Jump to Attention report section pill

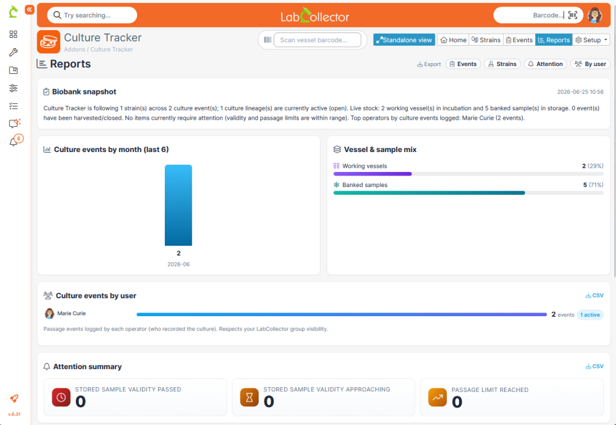tap(545, 64)
